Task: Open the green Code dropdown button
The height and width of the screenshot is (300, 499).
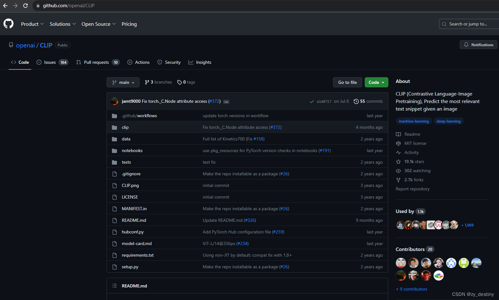Action: (376, 82)
